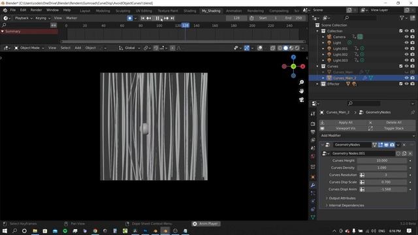Hide Curves_Main_2 in the viewport
Image resolution: width=418 pixels, height=235 pixels.
point(406,78)
